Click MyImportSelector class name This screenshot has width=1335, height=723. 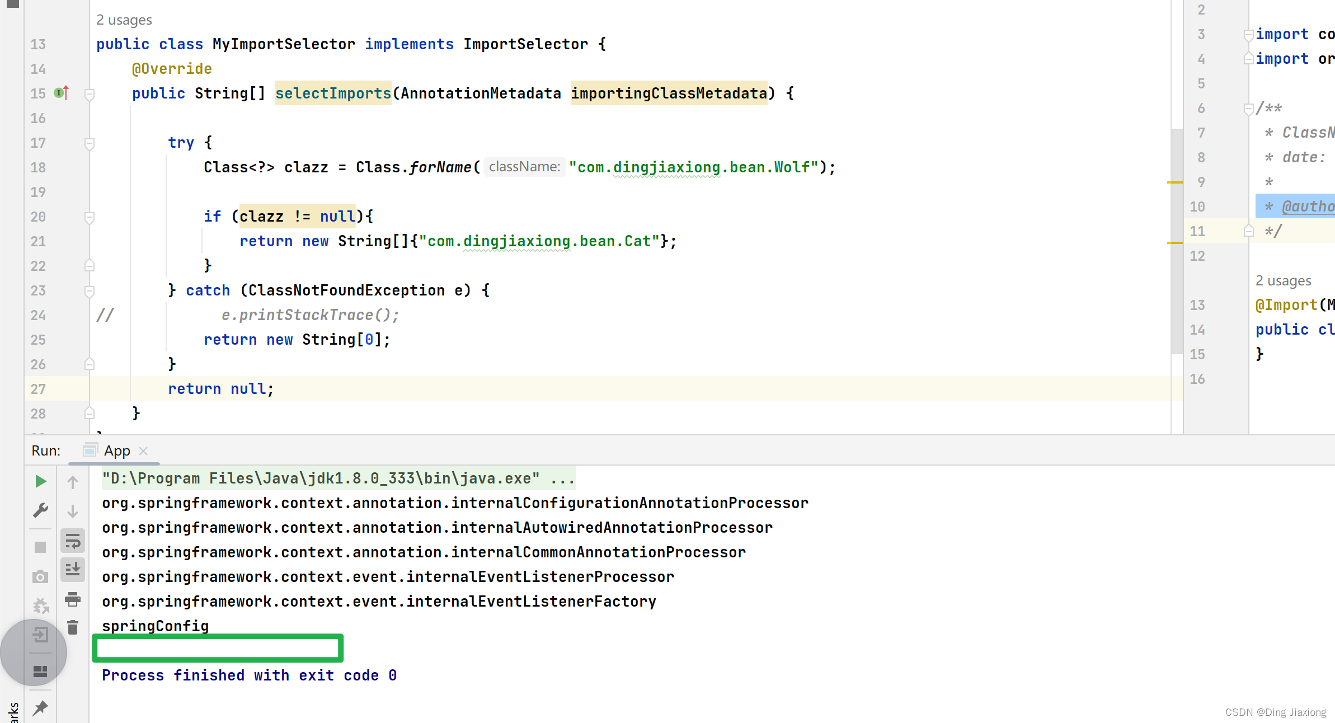pos(284,44)
